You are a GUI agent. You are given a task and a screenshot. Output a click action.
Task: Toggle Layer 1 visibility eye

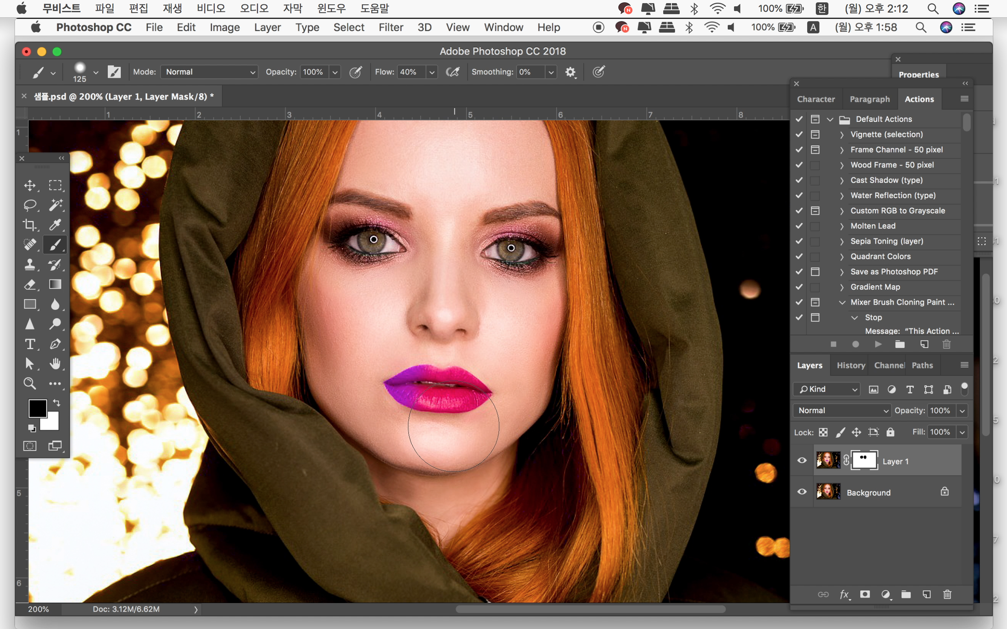(802, 461)
